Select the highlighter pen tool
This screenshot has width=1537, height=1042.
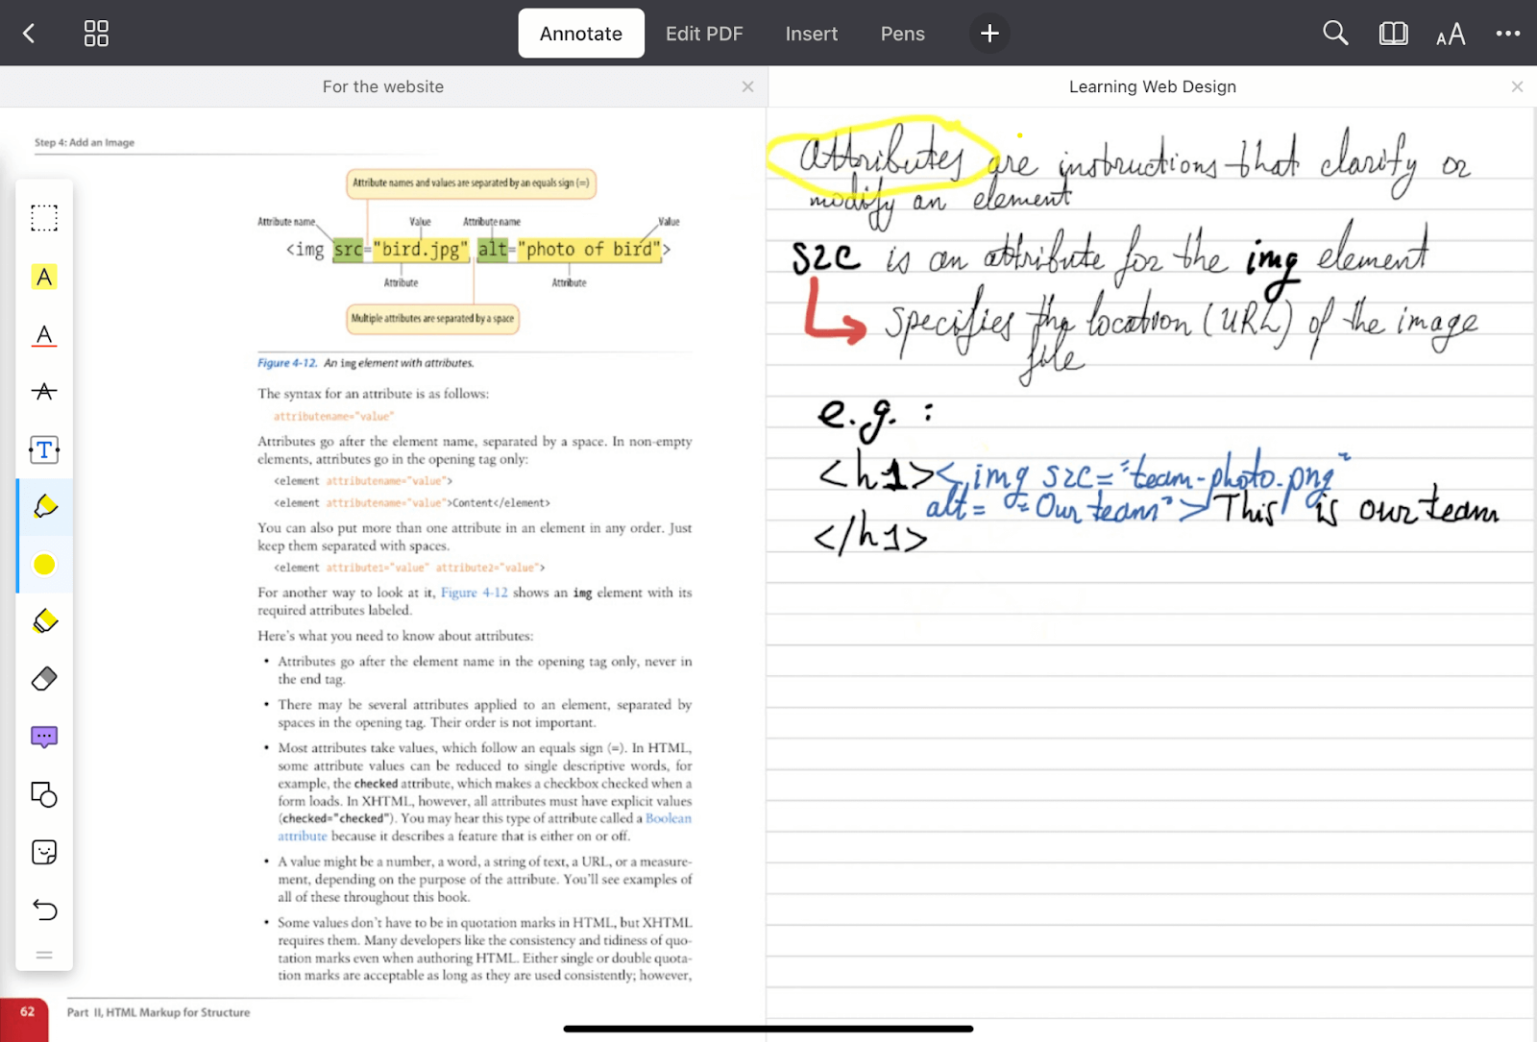tap(44, 506)
